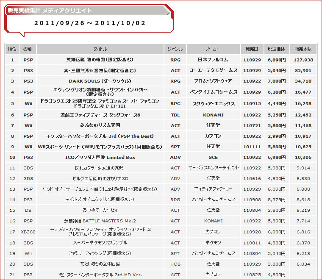Select title あつめて!カービィ
The height and width of the screenshot is (280, 322).
coord(100,210)
